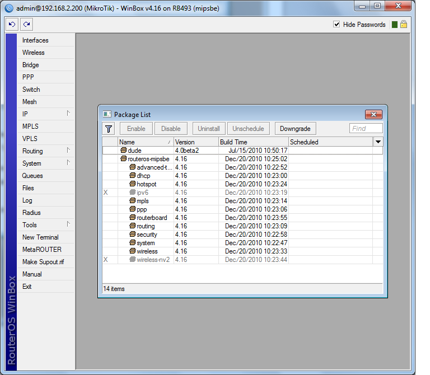Open the Wireless menu item
The width and height of the screenshot is (430, 375).
[46, 53]
